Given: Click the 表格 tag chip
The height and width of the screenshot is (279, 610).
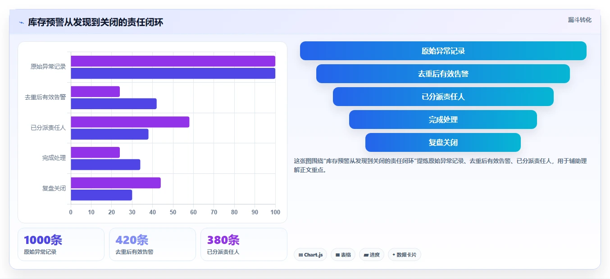Looking at the screenshot, I should click(x=343, y=255).
